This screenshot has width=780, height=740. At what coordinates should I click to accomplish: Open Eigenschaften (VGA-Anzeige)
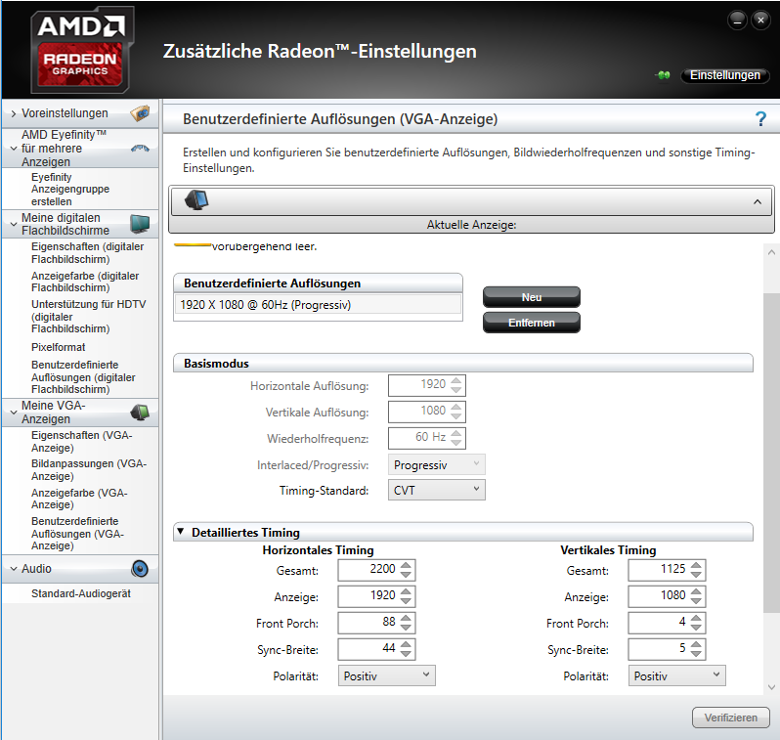(x=81, y=442)
